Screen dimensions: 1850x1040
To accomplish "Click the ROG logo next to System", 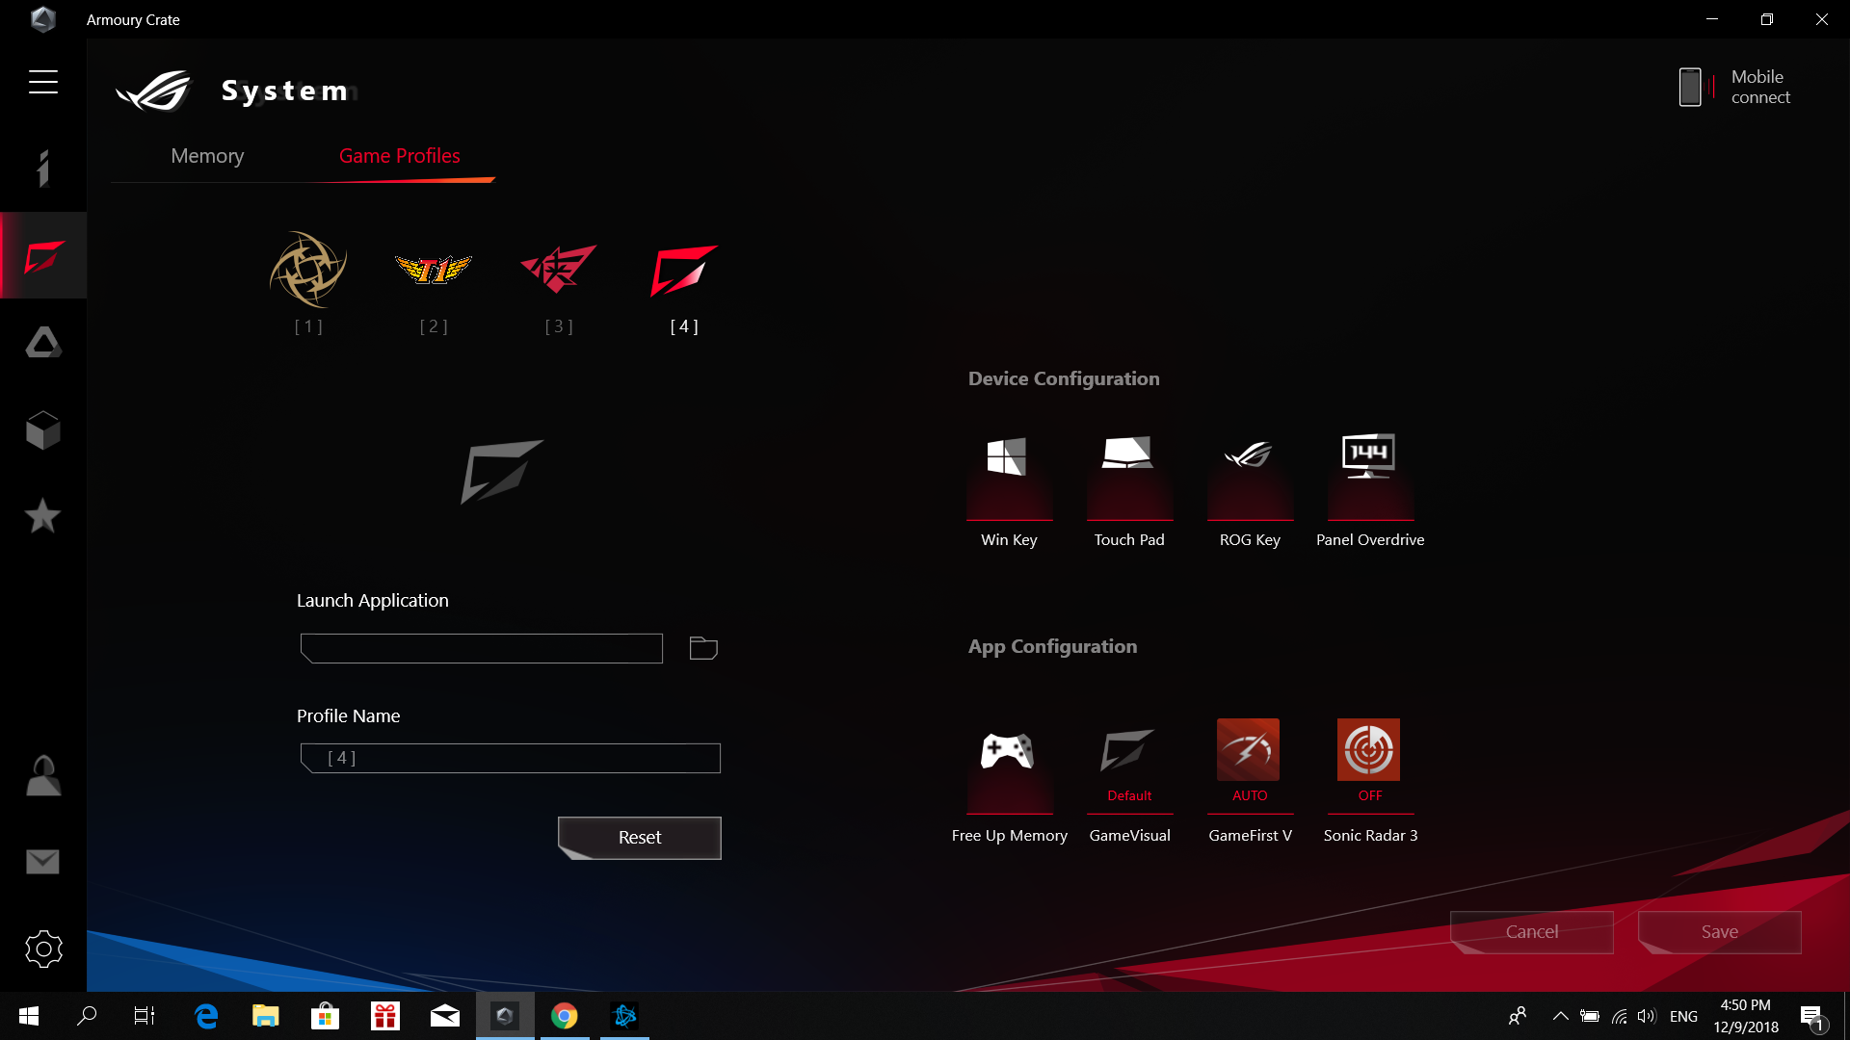I will [154, 91].
